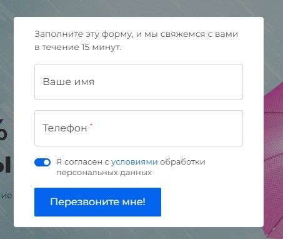Click the red required asterisk near Телефон
This screenshot has width=283, height=239.
click(x=91, y=125)
